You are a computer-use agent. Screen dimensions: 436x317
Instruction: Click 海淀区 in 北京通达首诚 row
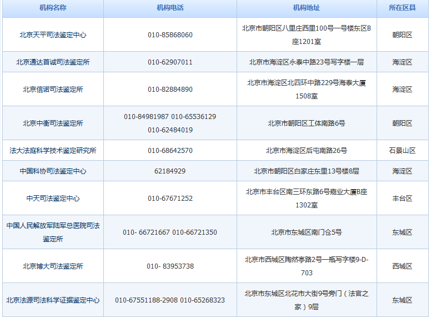point(402,62)
